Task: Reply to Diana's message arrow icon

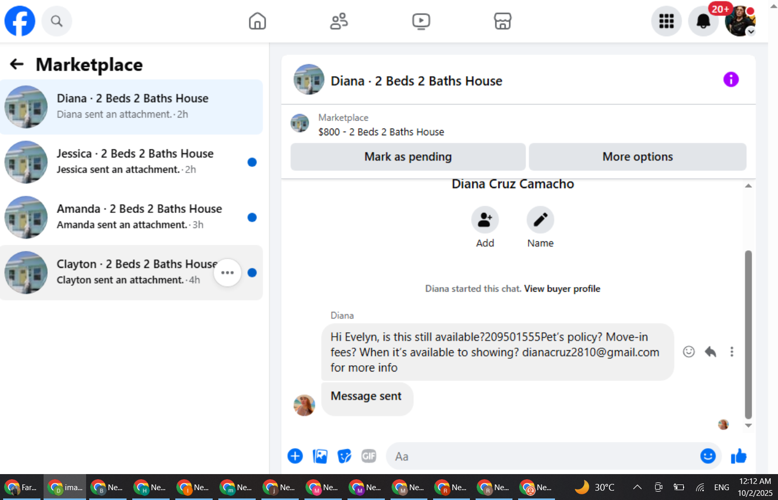Action: pyautogui.click(x=711, y=352)
